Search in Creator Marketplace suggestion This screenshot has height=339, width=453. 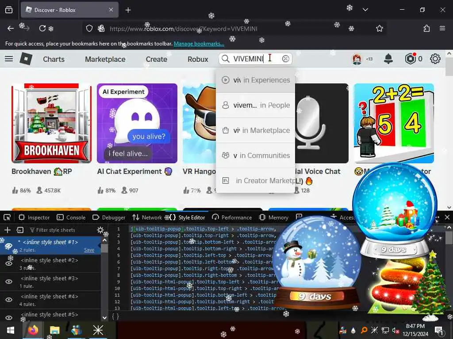[255, 181]
